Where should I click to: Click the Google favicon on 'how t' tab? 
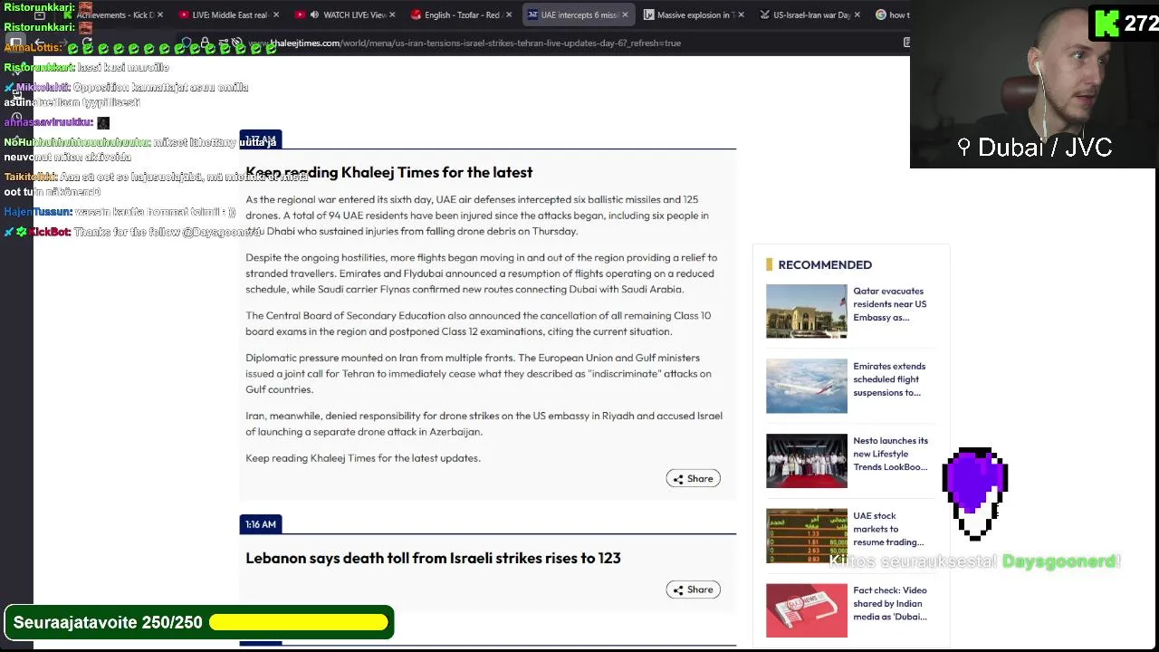pos(881,14)
